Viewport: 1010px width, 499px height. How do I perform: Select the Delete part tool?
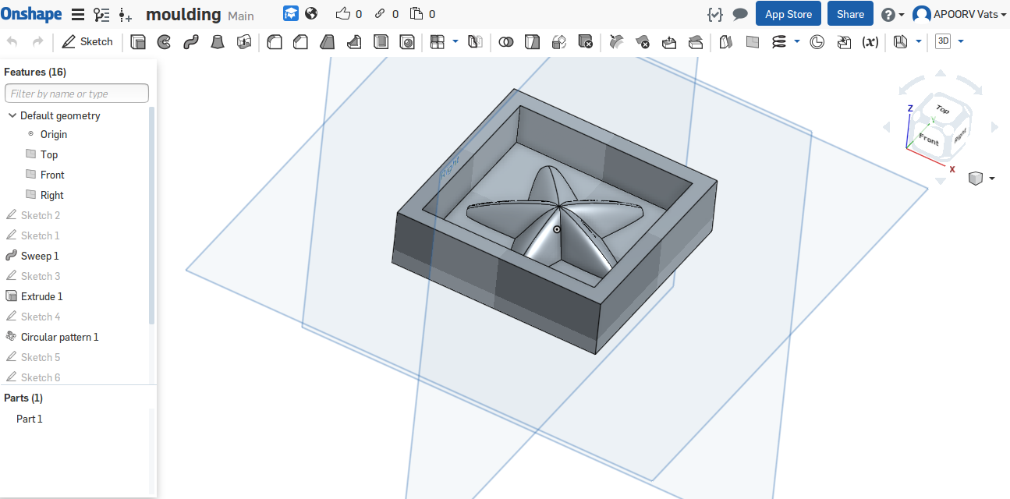[585, 42]
